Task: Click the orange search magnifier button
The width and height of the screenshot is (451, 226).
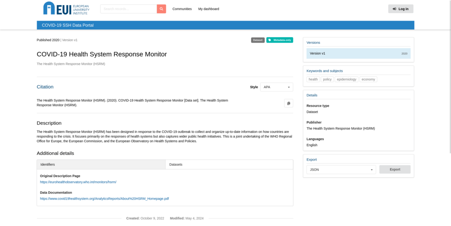Action: coord(161,9)
